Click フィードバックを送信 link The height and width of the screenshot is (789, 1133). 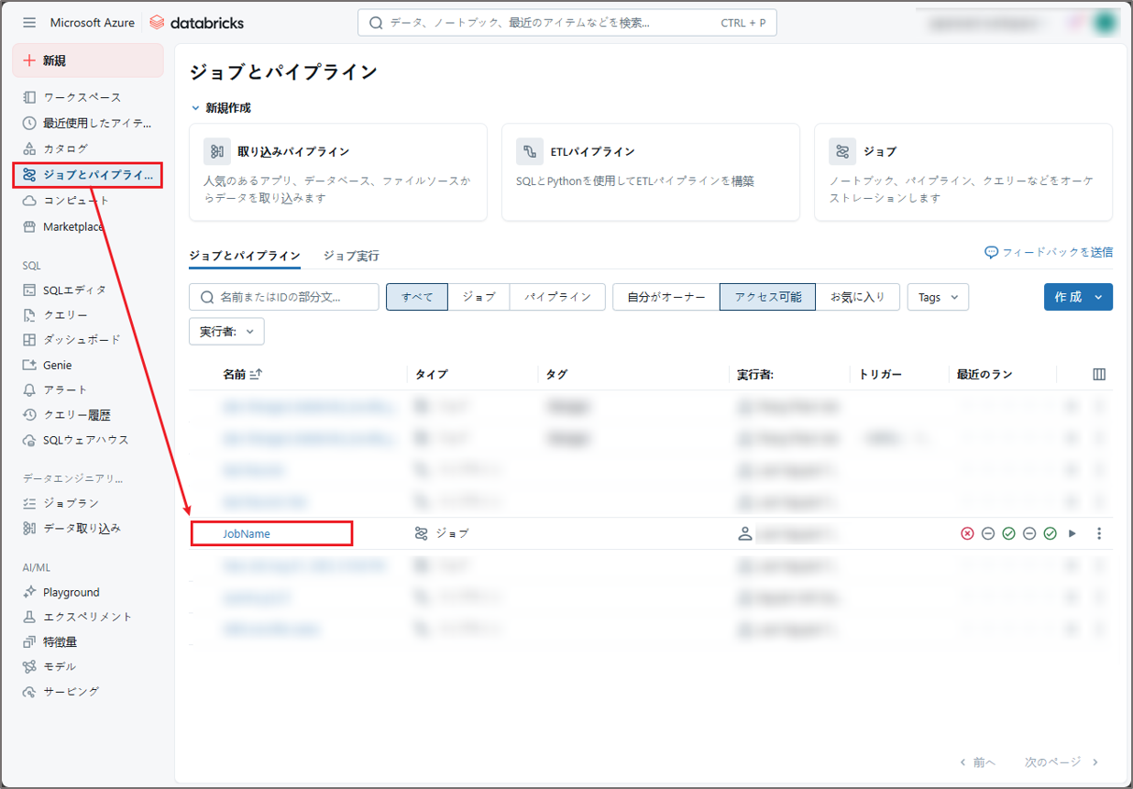click(1049, 252)
